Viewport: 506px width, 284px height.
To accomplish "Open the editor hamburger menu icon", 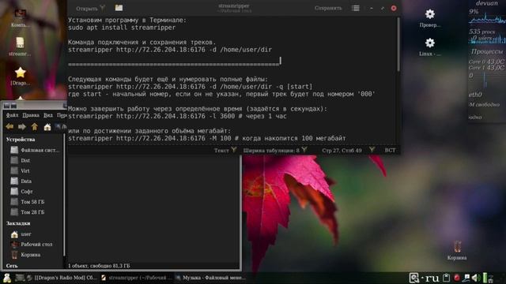I will (x=356, y=9).
